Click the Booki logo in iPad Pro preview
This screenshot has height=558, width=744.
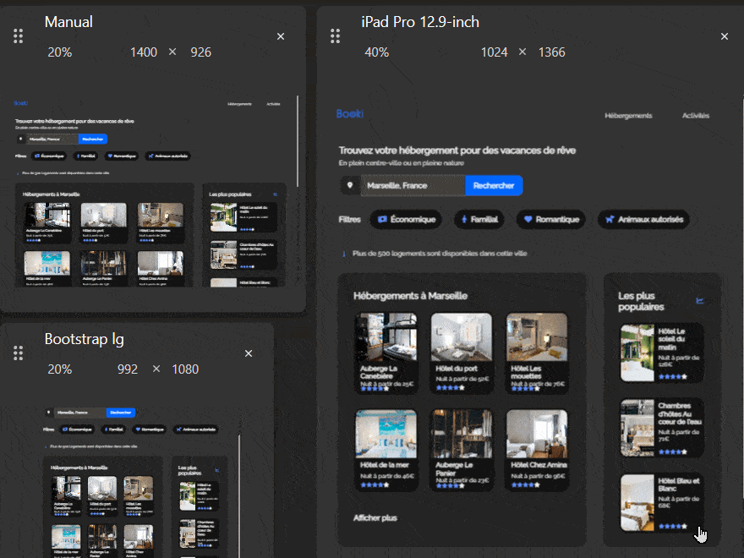(350, 114)
